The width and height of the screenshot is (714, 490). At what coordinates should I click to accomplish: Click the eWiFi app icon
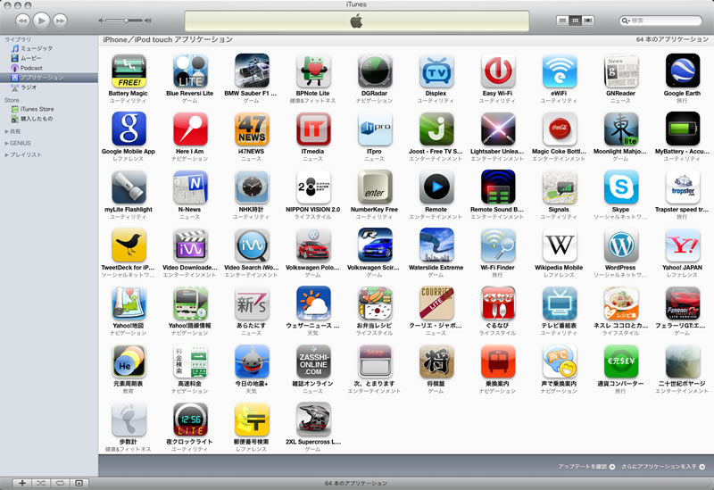pyautogui.click(x=560, y=71)
